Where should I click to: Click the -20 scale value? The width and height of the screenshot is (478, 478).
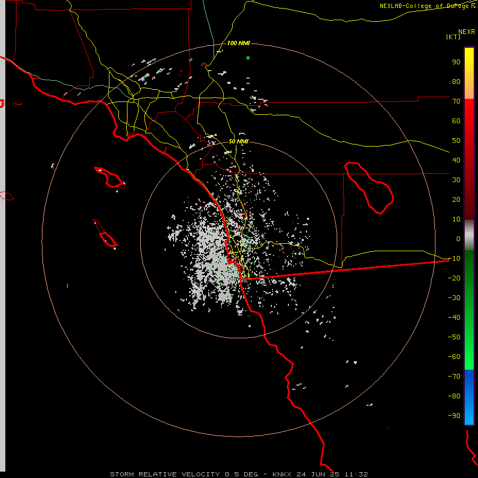click(x=454, y=278)
